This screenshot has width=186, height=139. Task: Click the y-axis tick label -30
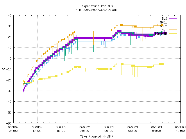tap(9, 91)
